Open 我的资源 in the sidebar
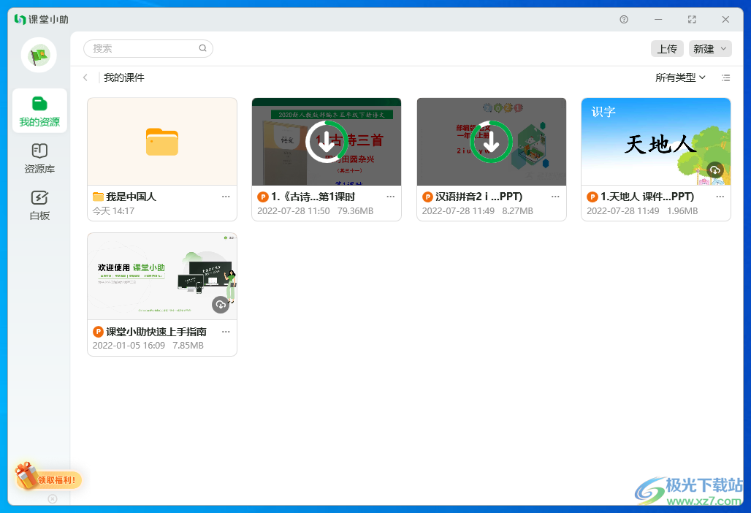 pos(39,111)
